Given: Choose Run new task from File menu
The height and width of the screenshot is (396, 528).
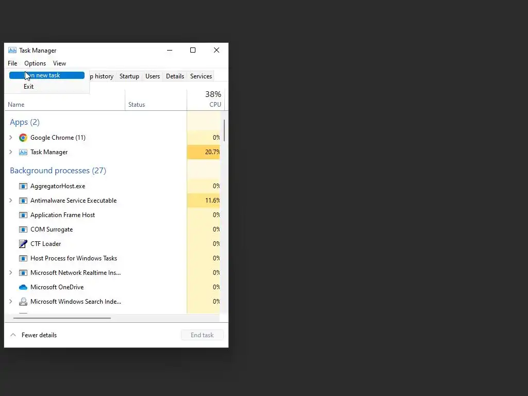Looking at the screenshot, I should tap(47, 75).
